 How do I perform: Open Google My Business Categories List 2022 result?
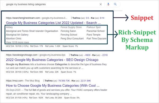53,23
